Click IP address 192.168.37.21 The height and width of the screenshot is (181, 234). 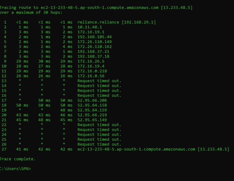click(x=93, y=52)
